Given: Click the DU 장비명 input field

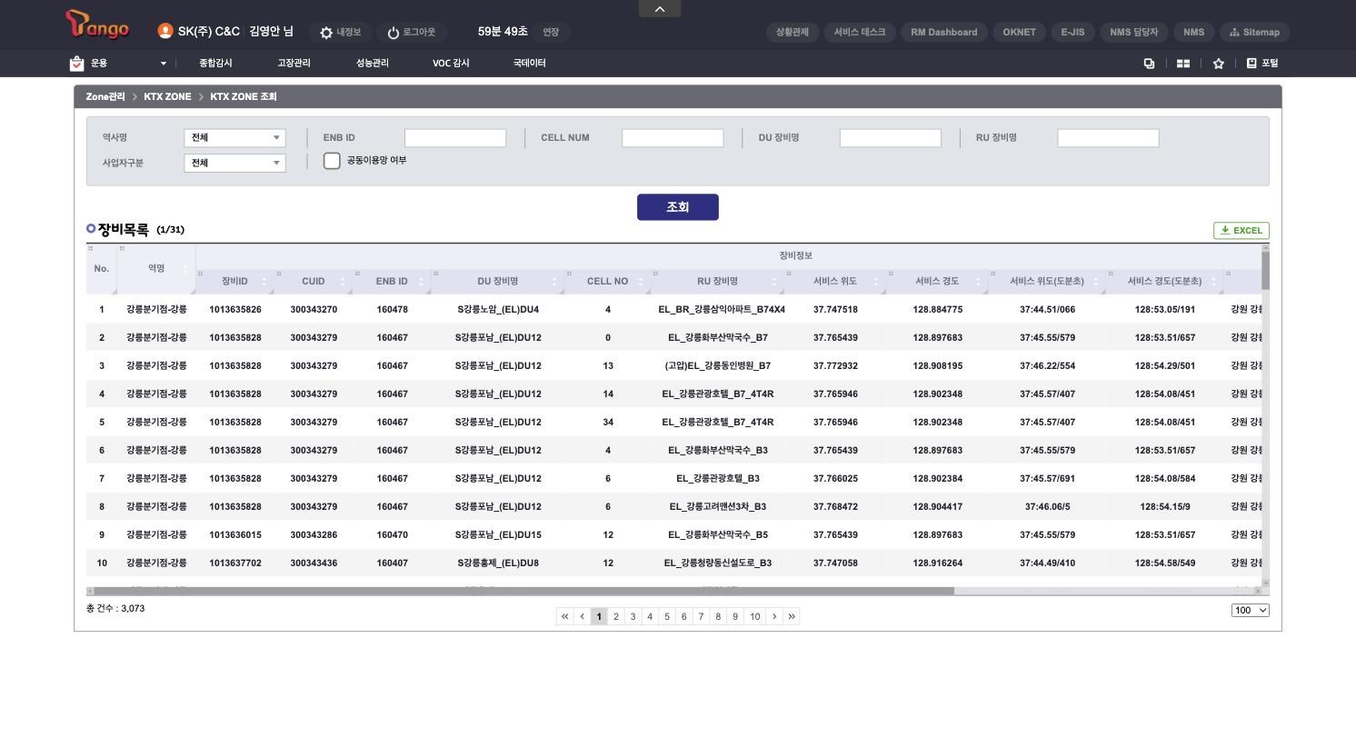Looking at the screenshot, I should coord(891,138).
